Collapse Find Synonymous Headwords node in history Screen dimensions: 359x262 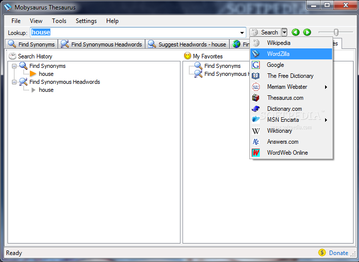(x=14, y=82)
